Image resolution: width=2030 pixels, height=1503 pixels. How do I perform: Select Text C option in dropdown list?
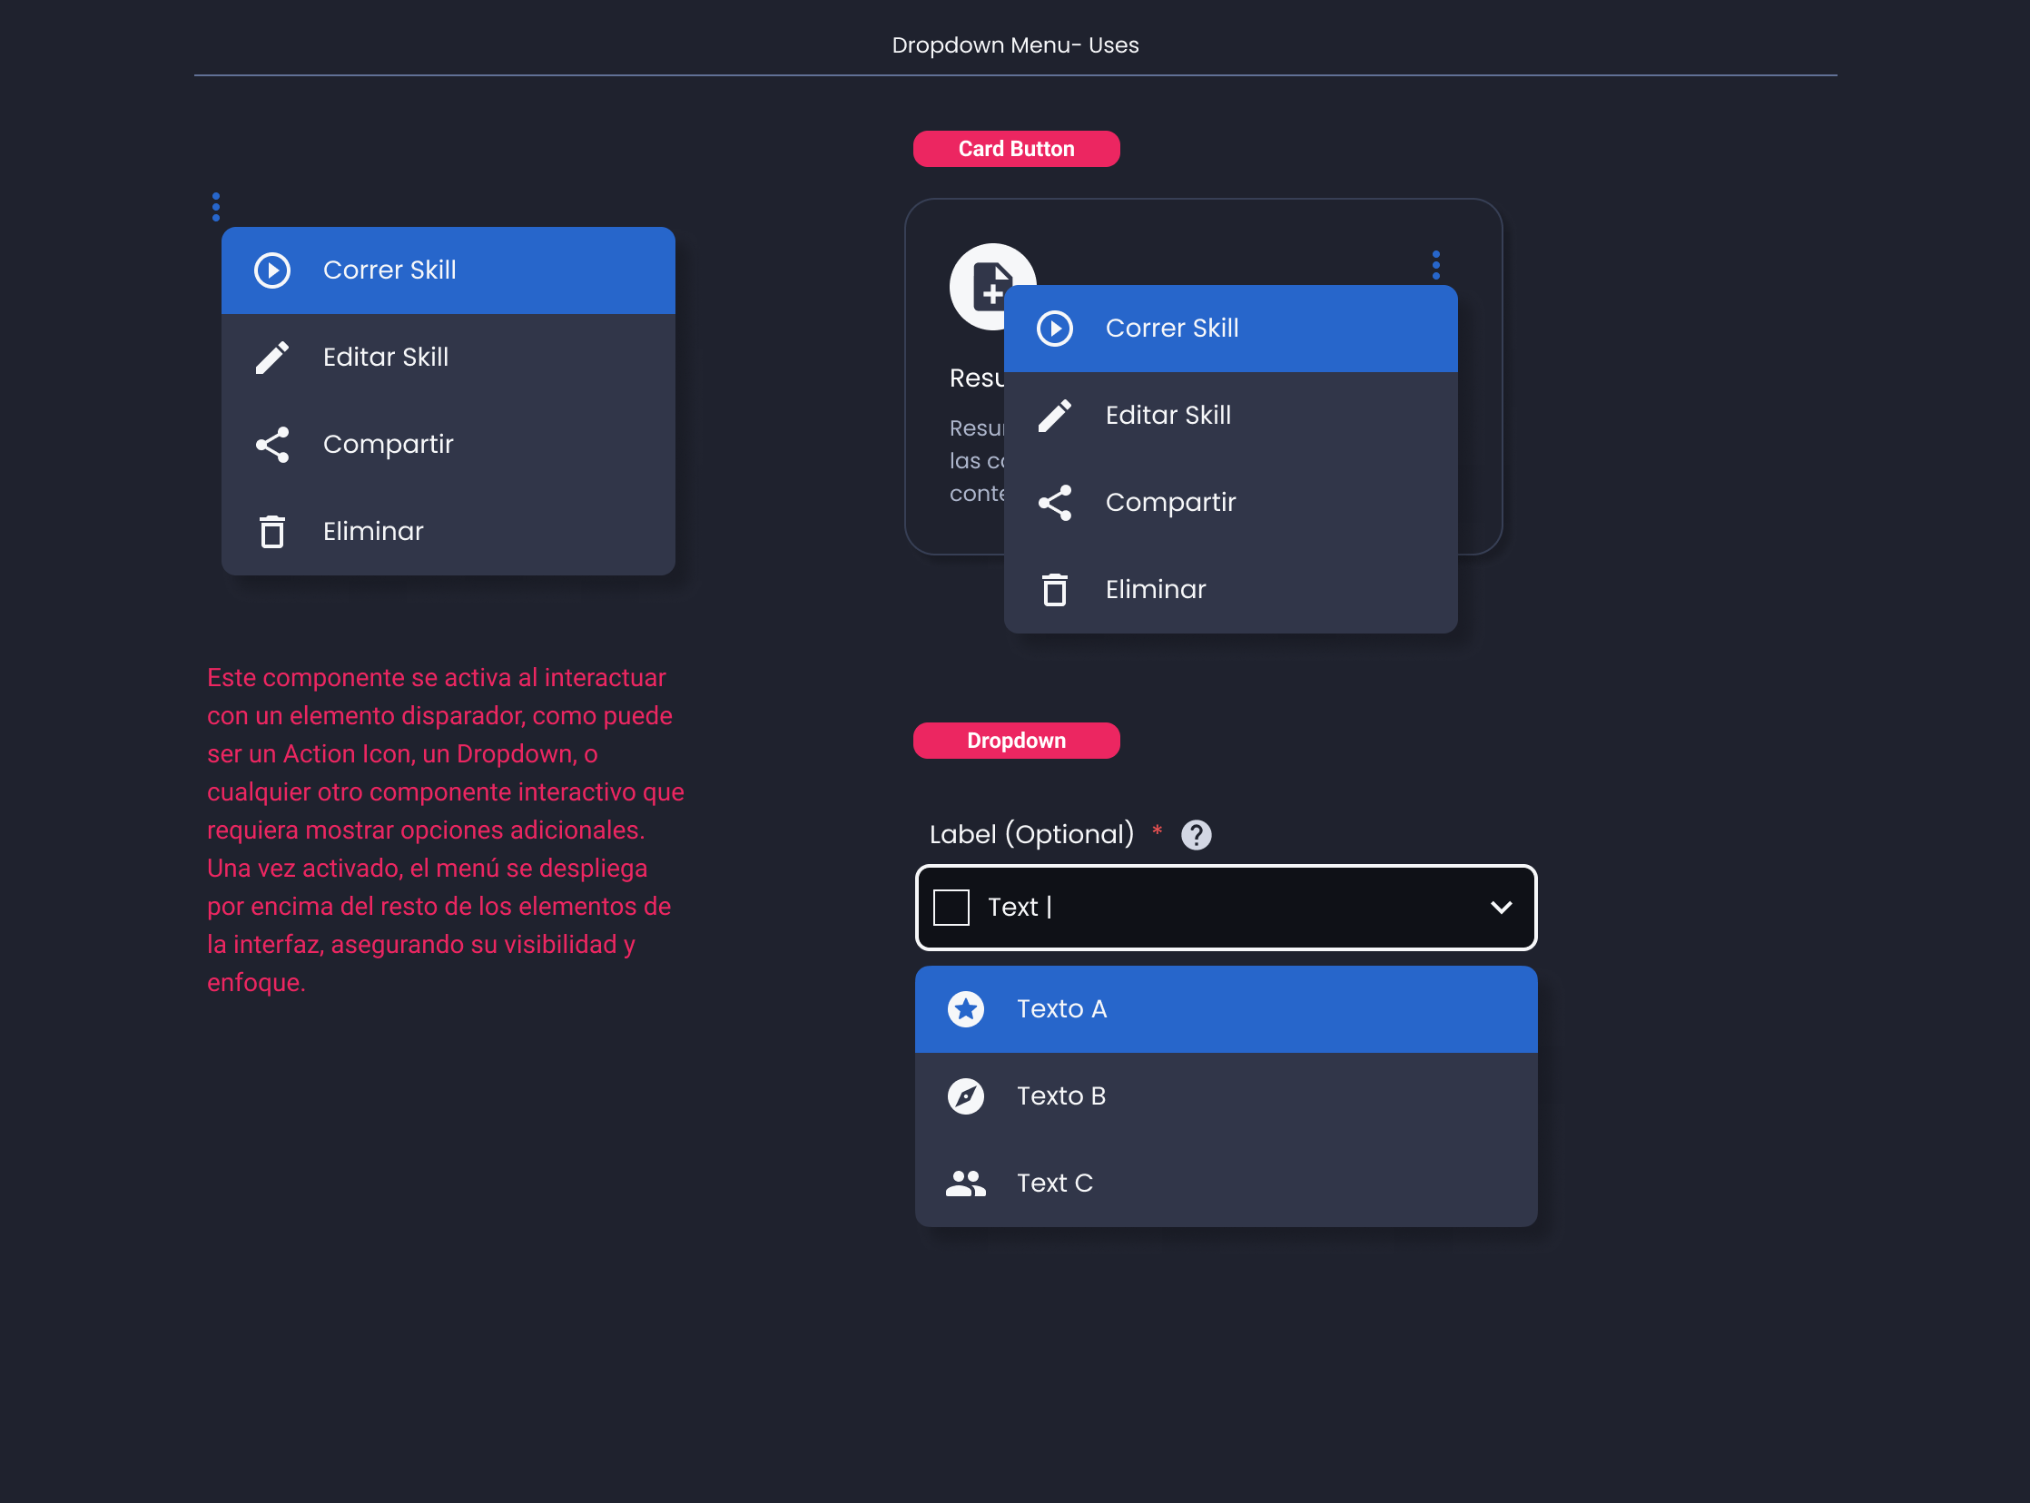(x=1226, y=1184)
